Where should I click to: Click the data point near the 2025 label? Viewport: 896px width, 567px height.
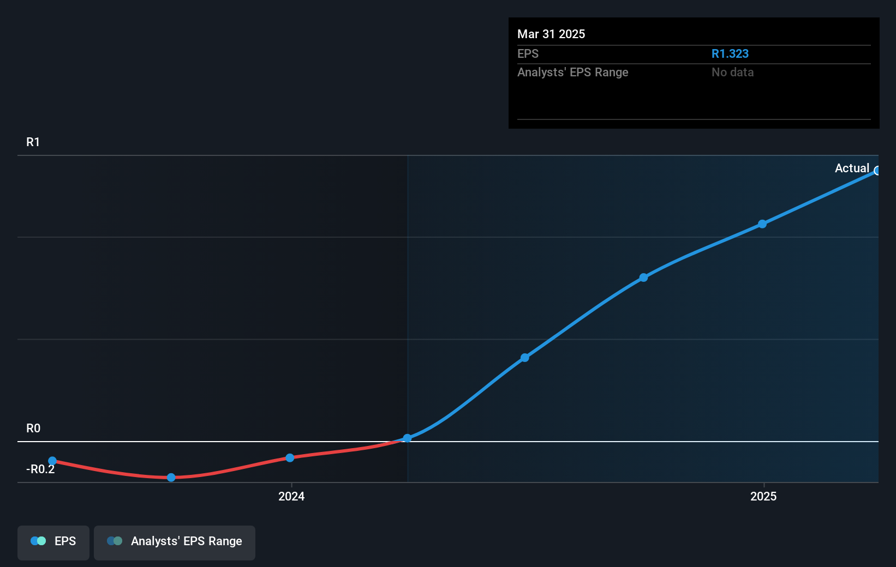762,224
